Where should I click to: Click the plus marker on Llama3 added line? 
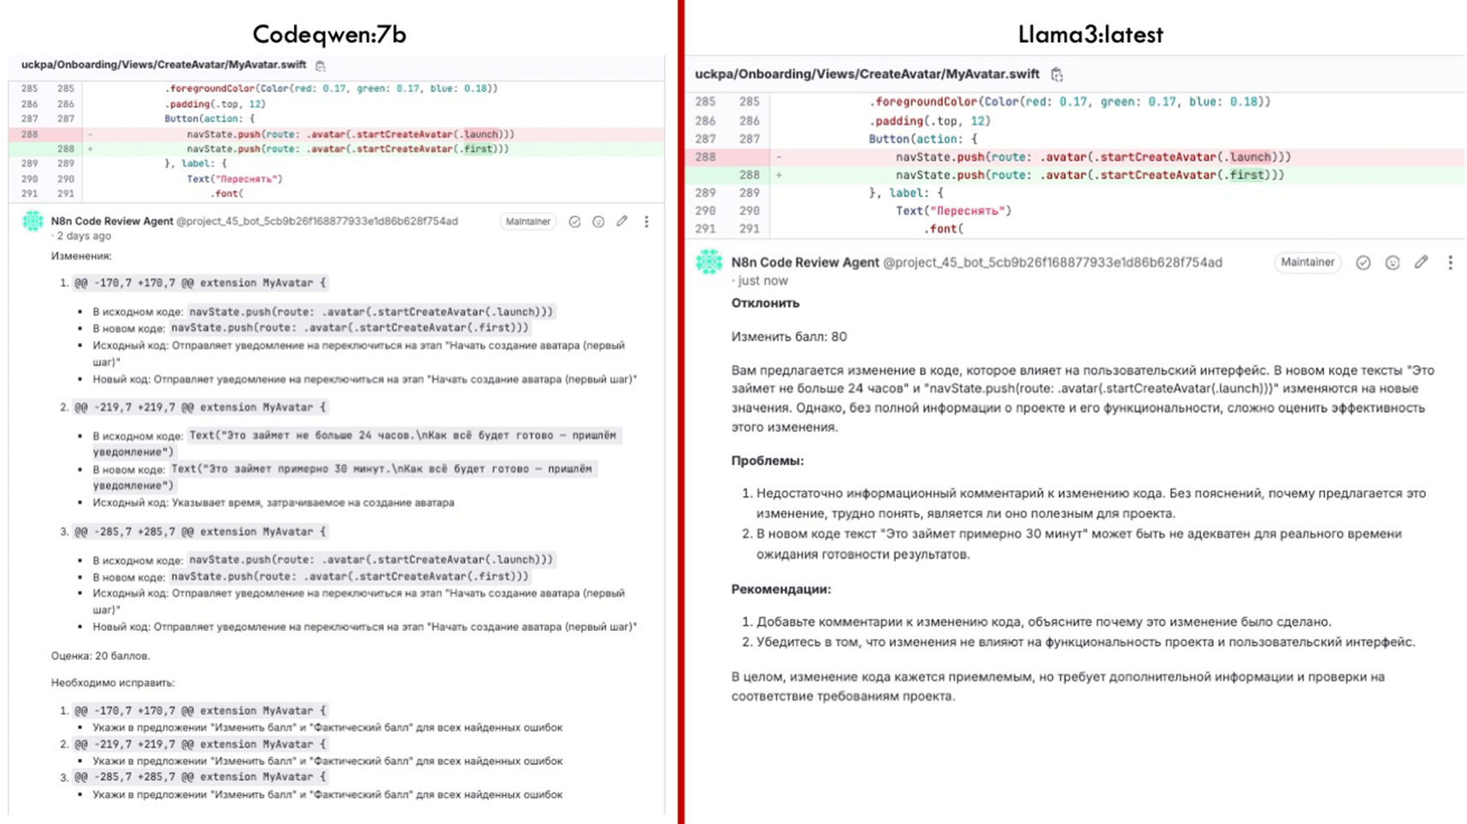coord(779,175)
